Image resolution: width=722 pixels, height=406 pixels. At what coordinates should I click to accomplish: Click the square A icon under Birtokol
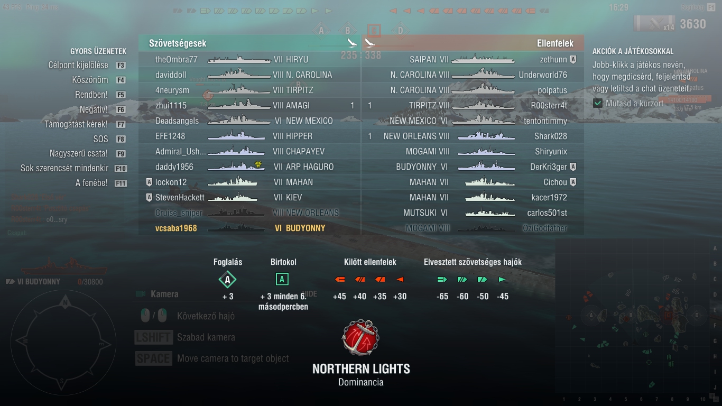tap(282, 279)
